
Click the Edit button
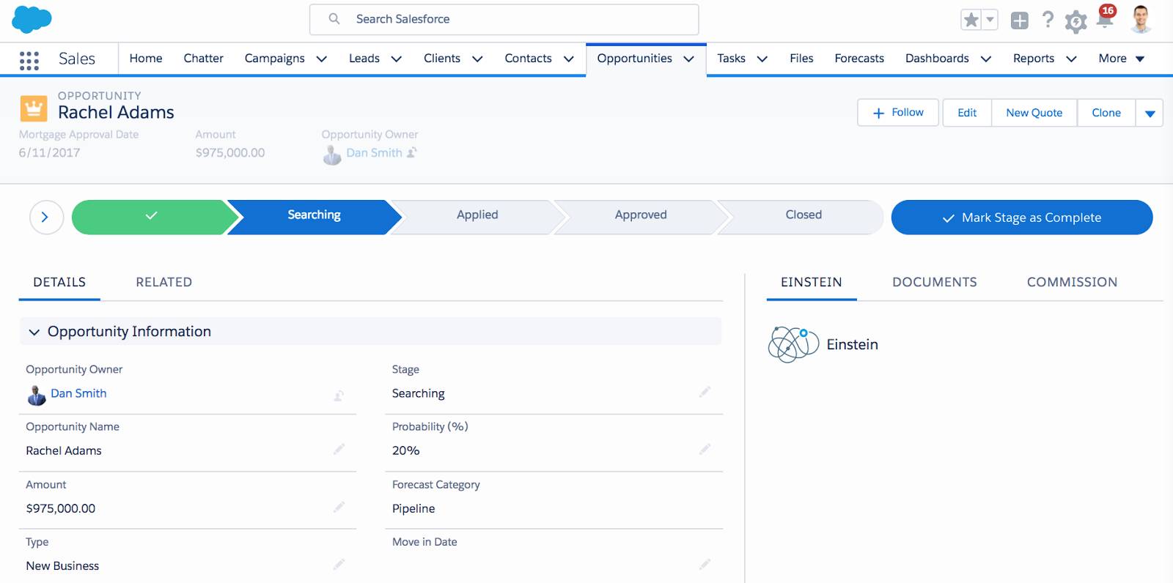(x=967, y=113)
